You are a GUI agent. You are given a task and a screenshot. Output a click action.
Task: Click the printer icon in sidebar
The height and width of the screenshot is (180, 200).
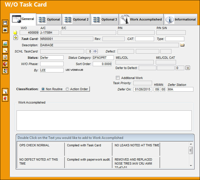pos(5,30)
